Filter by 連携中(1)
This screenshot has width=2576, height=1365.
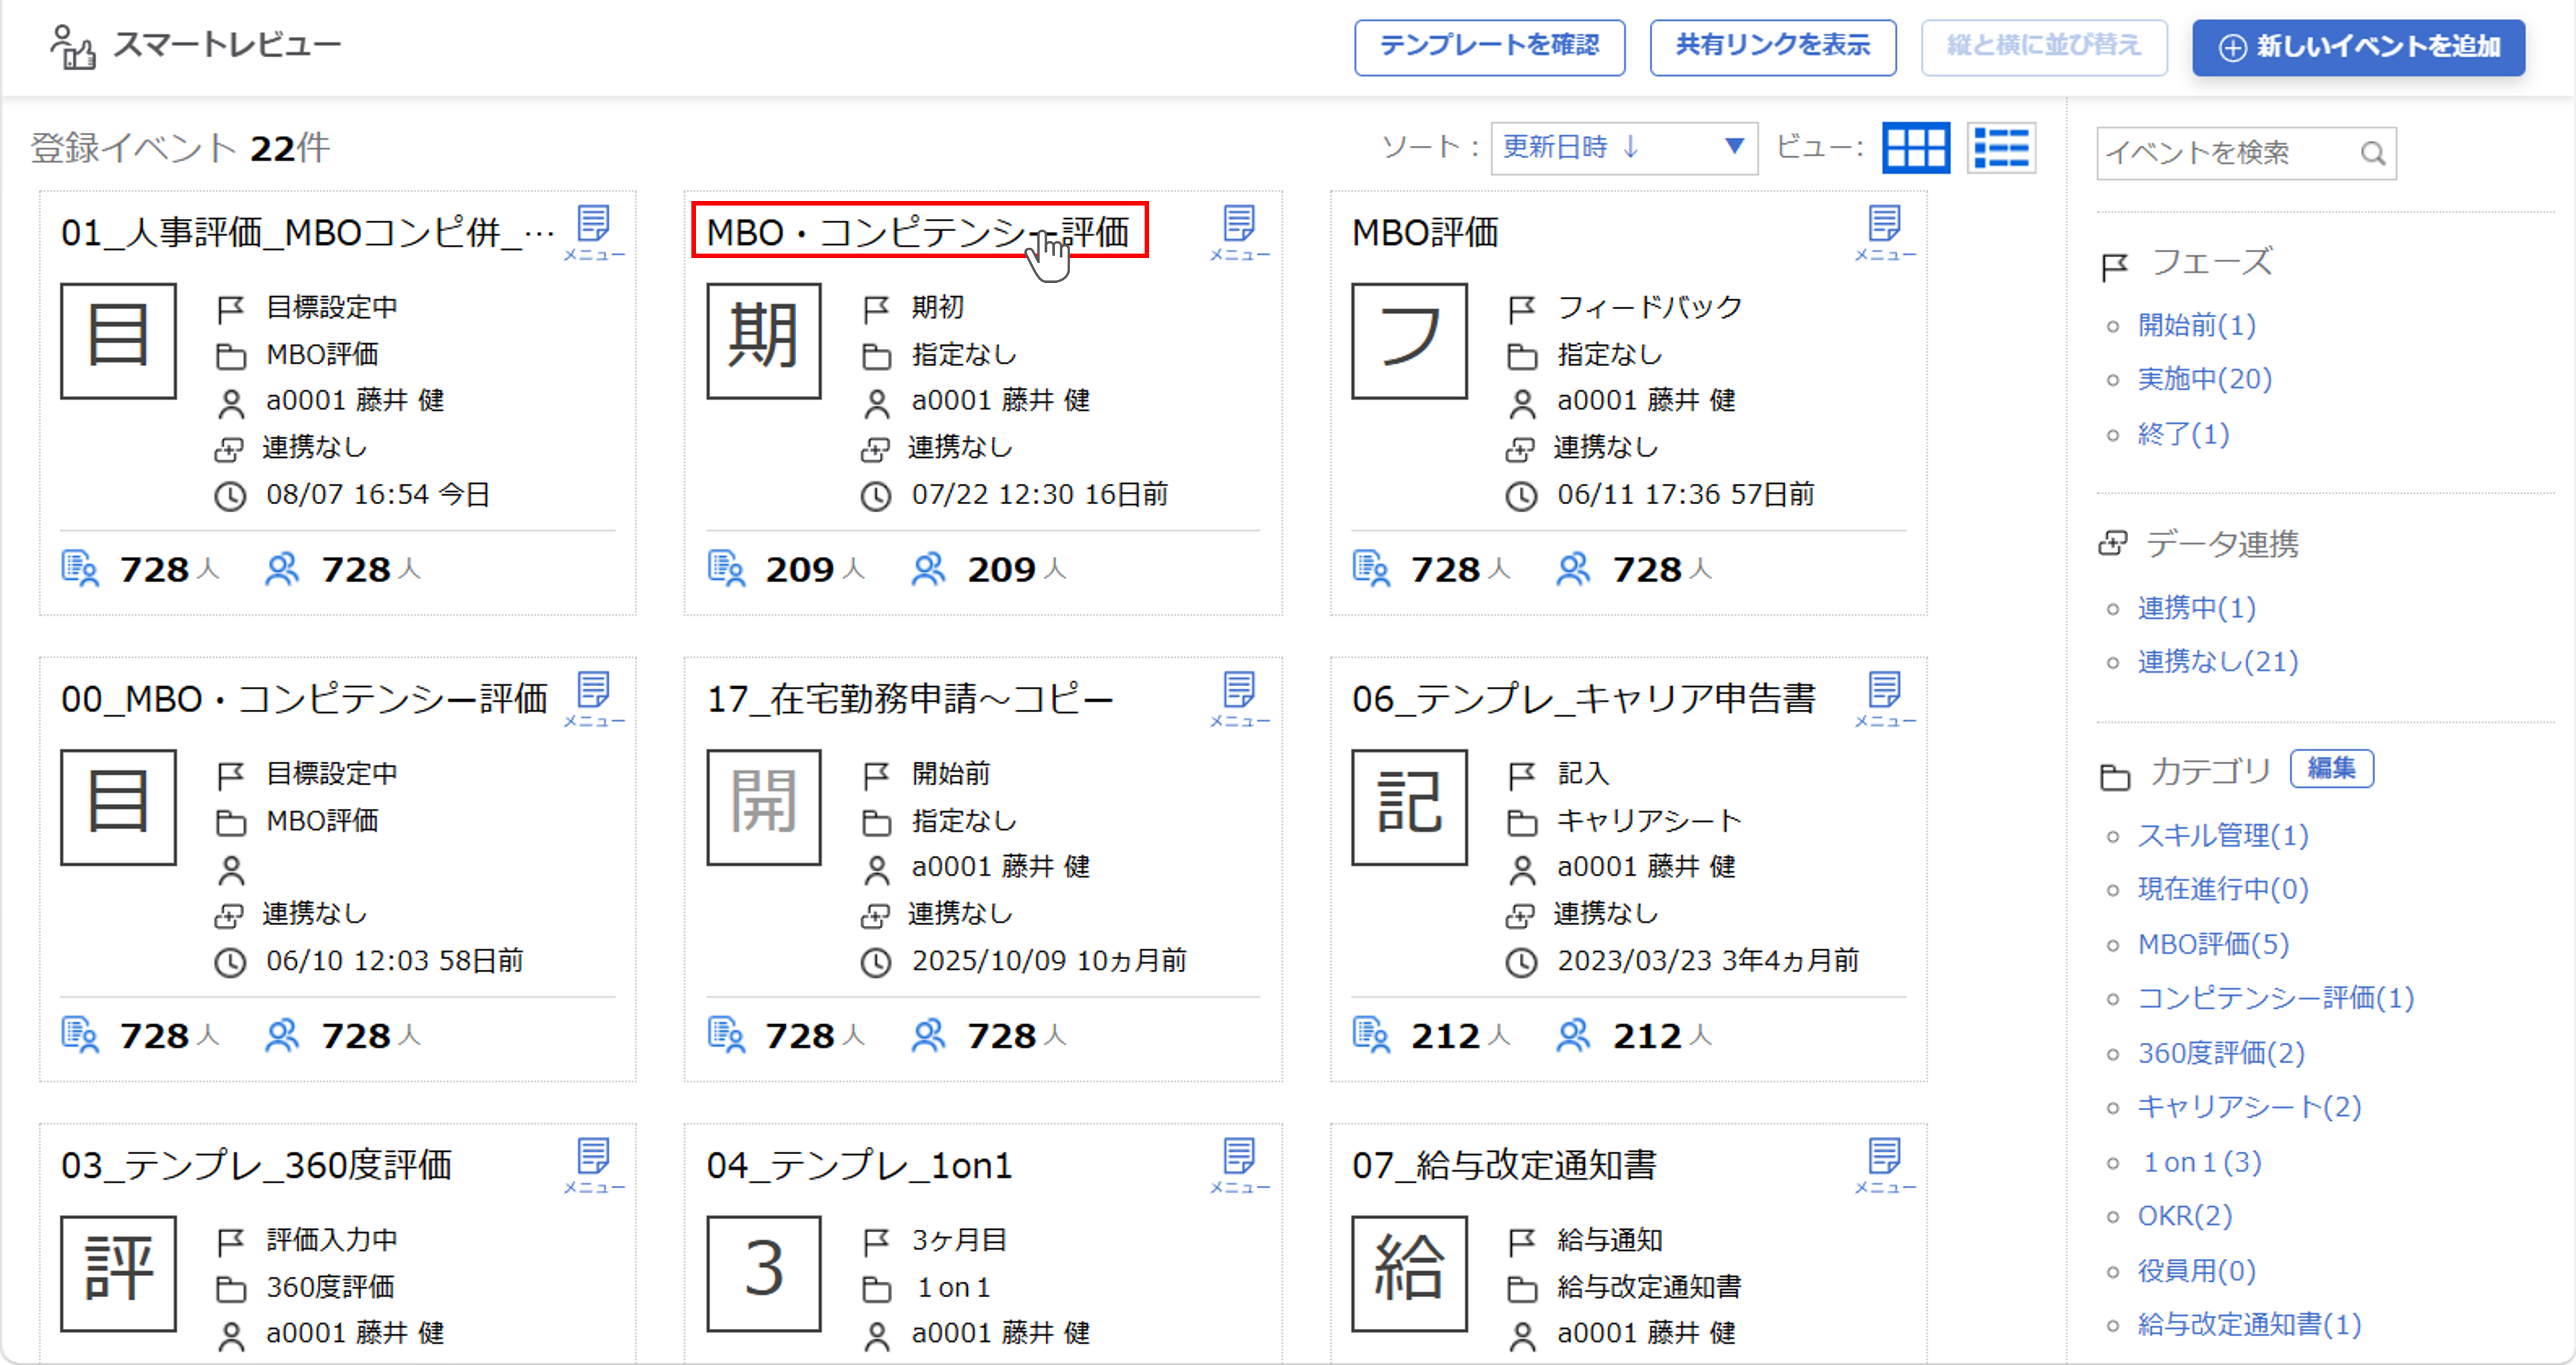coord(2196,607)
